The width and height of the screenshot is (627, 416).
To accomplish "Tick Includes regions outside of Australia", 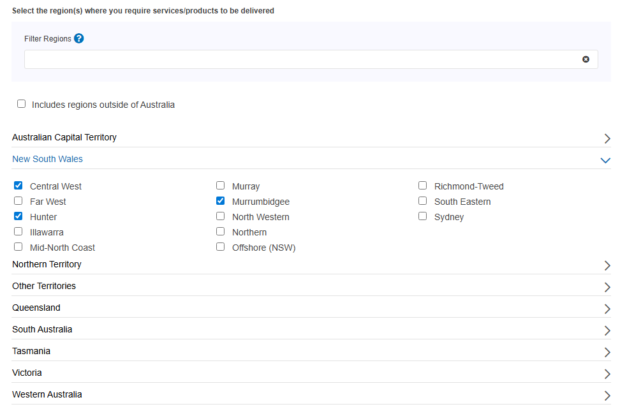I will pos(22,104).
